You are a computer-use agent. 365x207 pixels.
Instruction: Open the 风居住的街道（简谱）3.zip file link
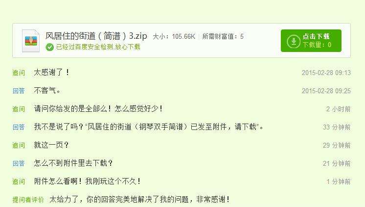[x=96, y=36]
